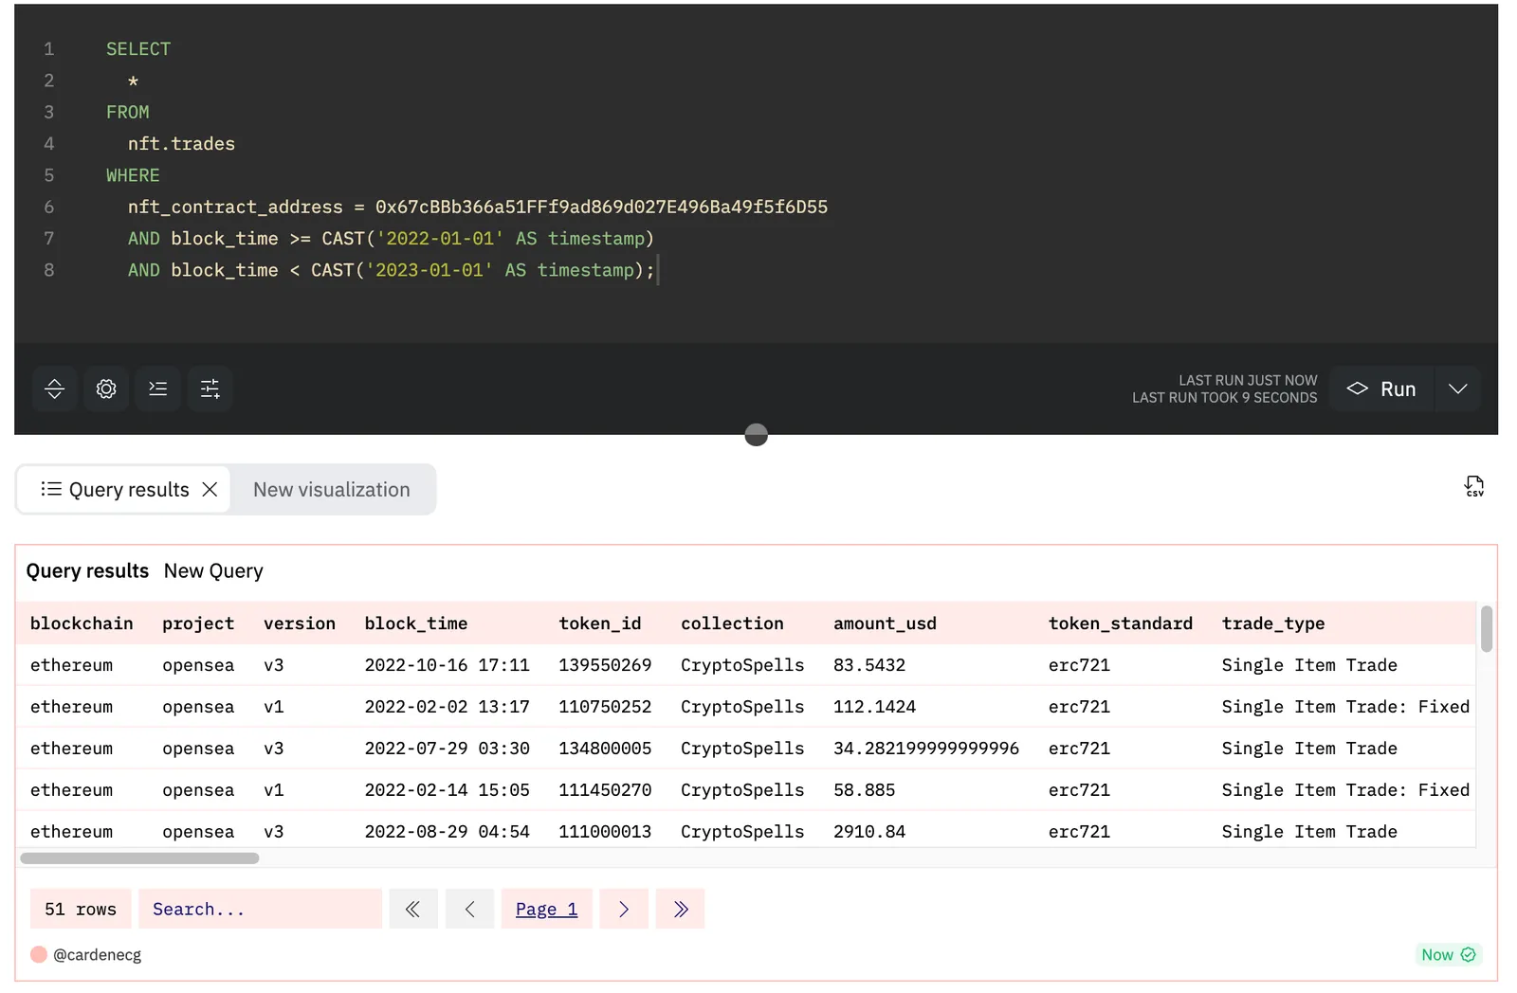Select the amount cell 34.282199999999996
1517x993 pixels.
pos(926,749)
